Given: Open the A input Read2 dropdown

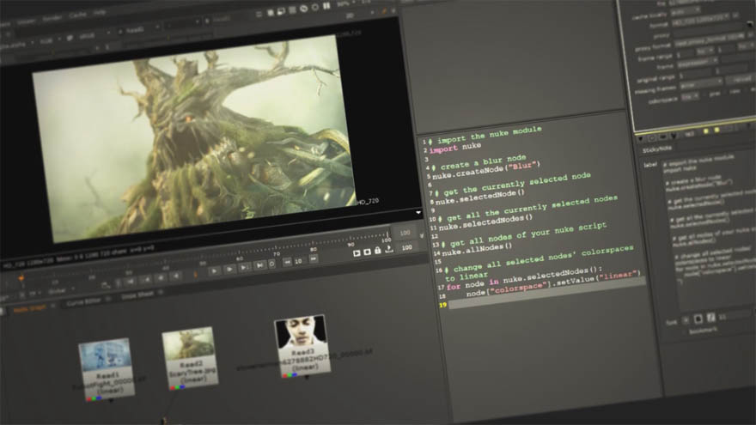Looking at the screenshot, I should tap(139, 29).
